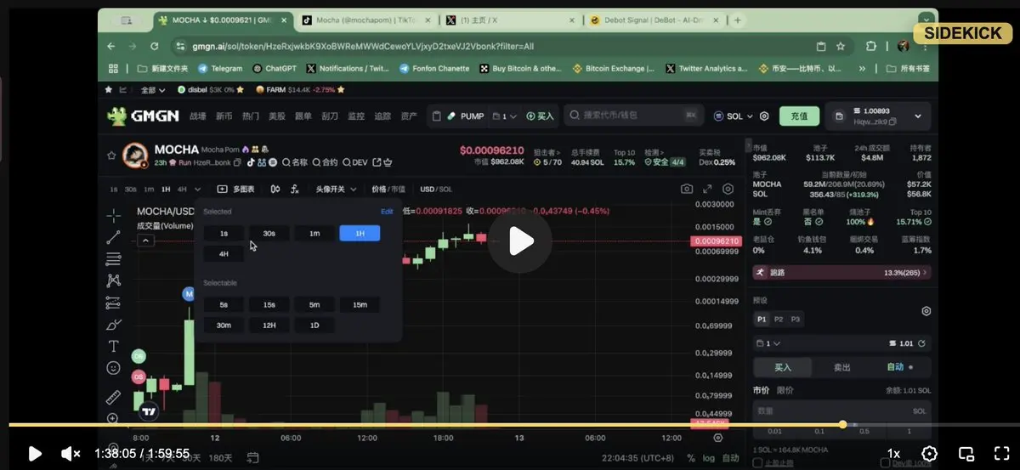Select highlighted 1H timeframe button
The height and width of the screenshot is (470, 1020).
point(360,233)
